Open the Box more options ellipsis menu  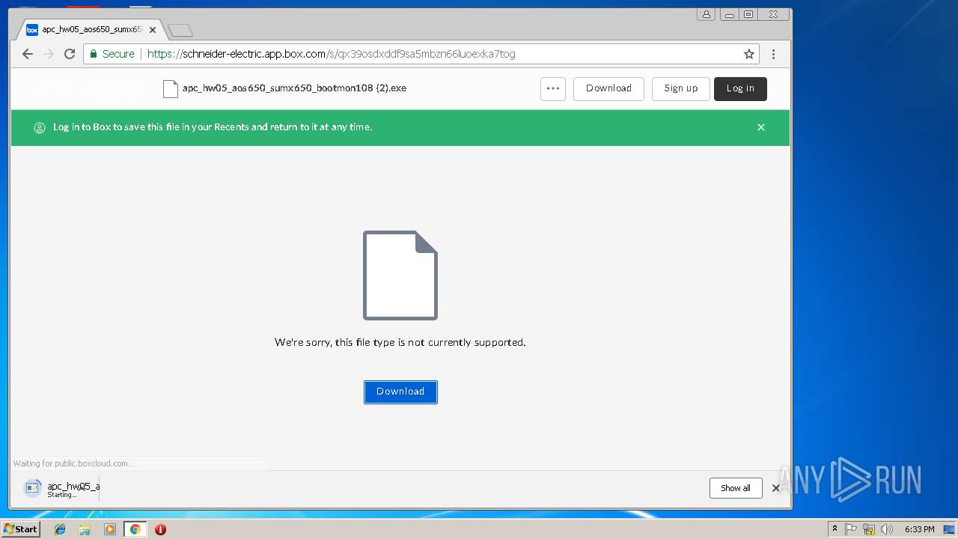pos(553,88)
